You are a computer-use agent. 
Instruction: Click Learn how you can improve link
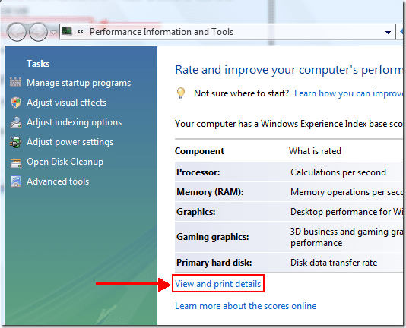coord(348,93)
